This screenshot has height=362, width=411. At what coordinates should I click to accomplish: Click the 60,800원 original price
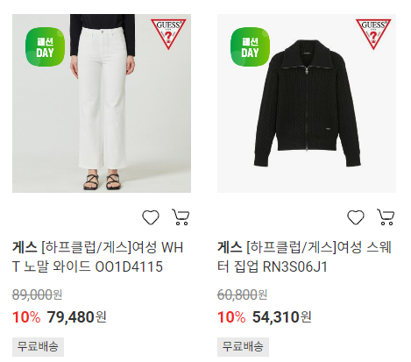(242, 295)
